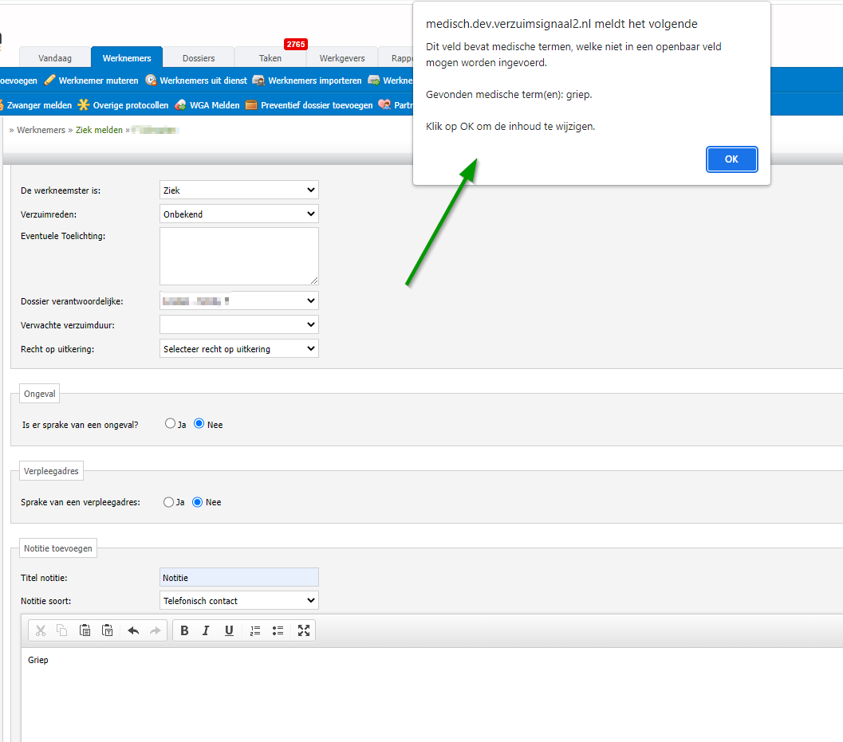Insert a numbered list
This screenshot has height=742, width=843.
coord(255,630)
